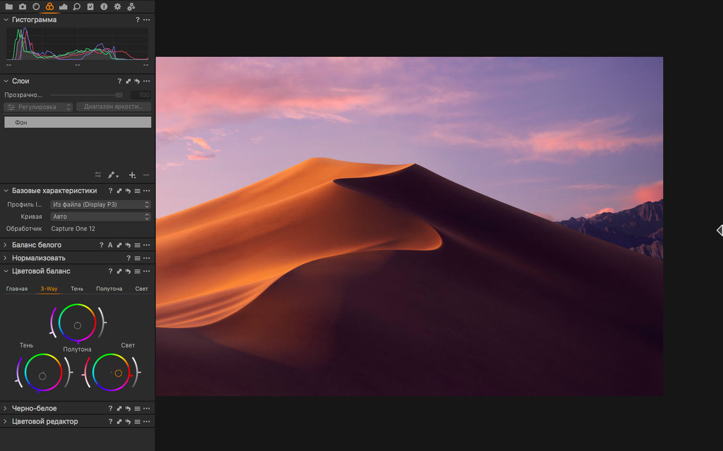723x451 pixels.
Task: Click the midtone color wheel center point
Action: click(x=78, y=325)
